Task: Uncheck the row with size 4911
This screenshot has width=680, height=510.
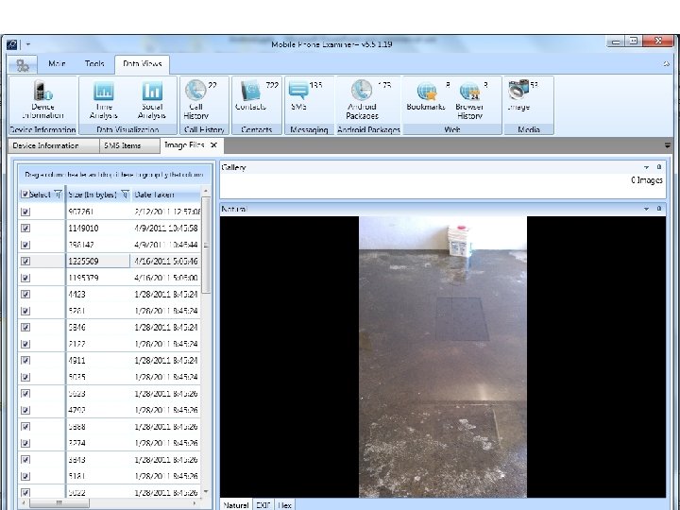Action: (25, 361)
